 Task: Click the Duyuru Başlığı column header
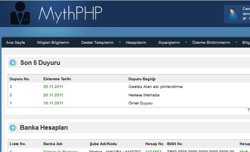click(142, 79)
